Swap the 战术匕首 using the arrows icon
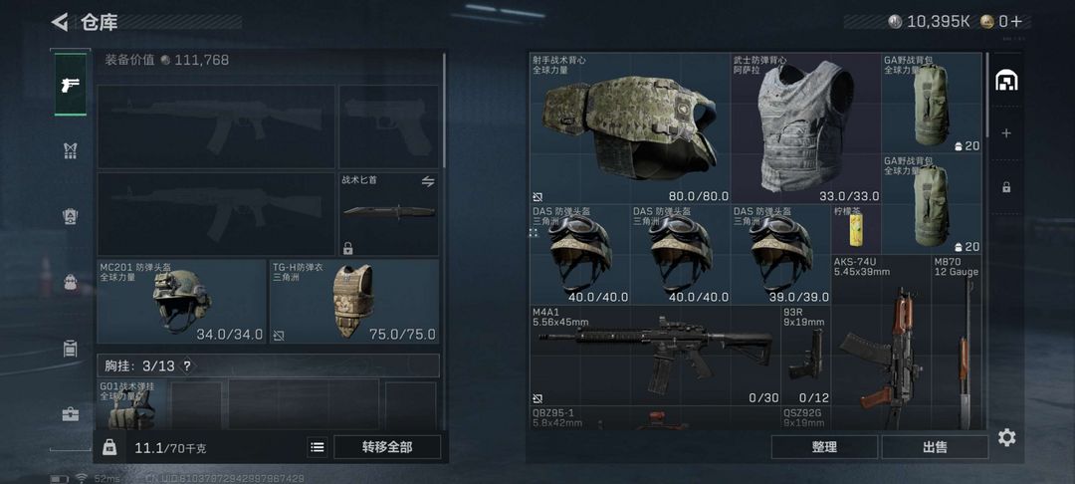Image resolution: width=1075 pixels, height=484 pixels. click(428, 181)
